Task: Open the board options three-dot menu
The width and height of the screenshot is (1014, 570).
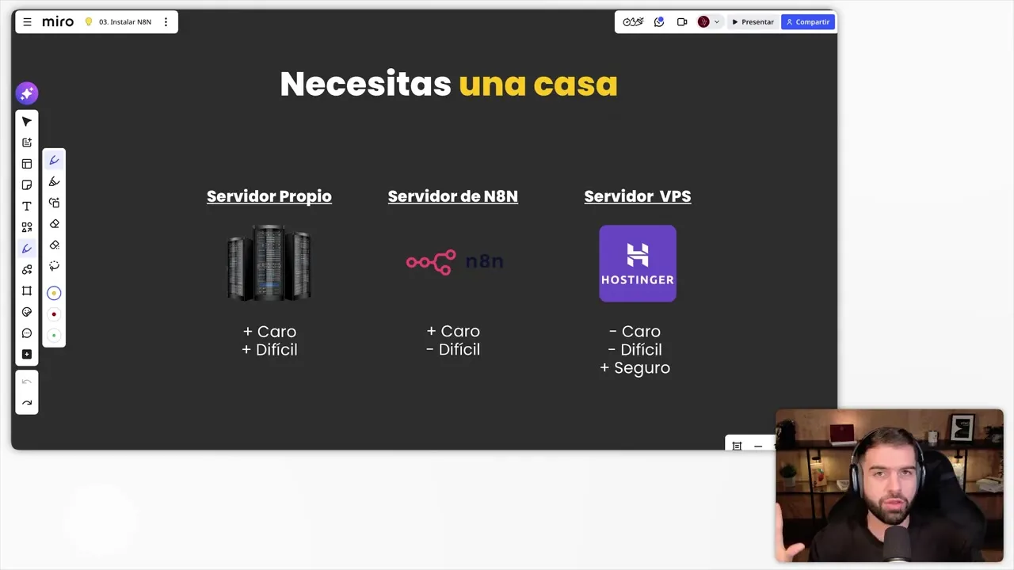Action: pos(166,22)
